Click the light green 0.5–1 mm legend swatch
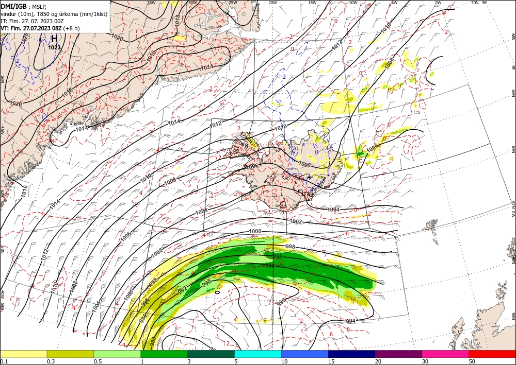Image resolution: width=516 pixels, height=365 pixels. click(117, 354)
